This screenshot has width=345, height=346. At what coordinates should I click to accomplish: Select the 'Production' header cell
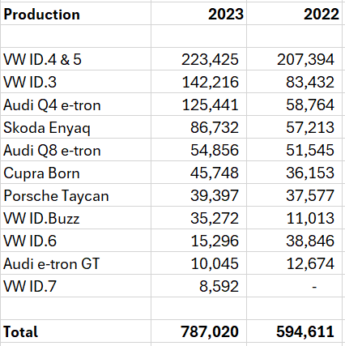[x=75, y=14]
